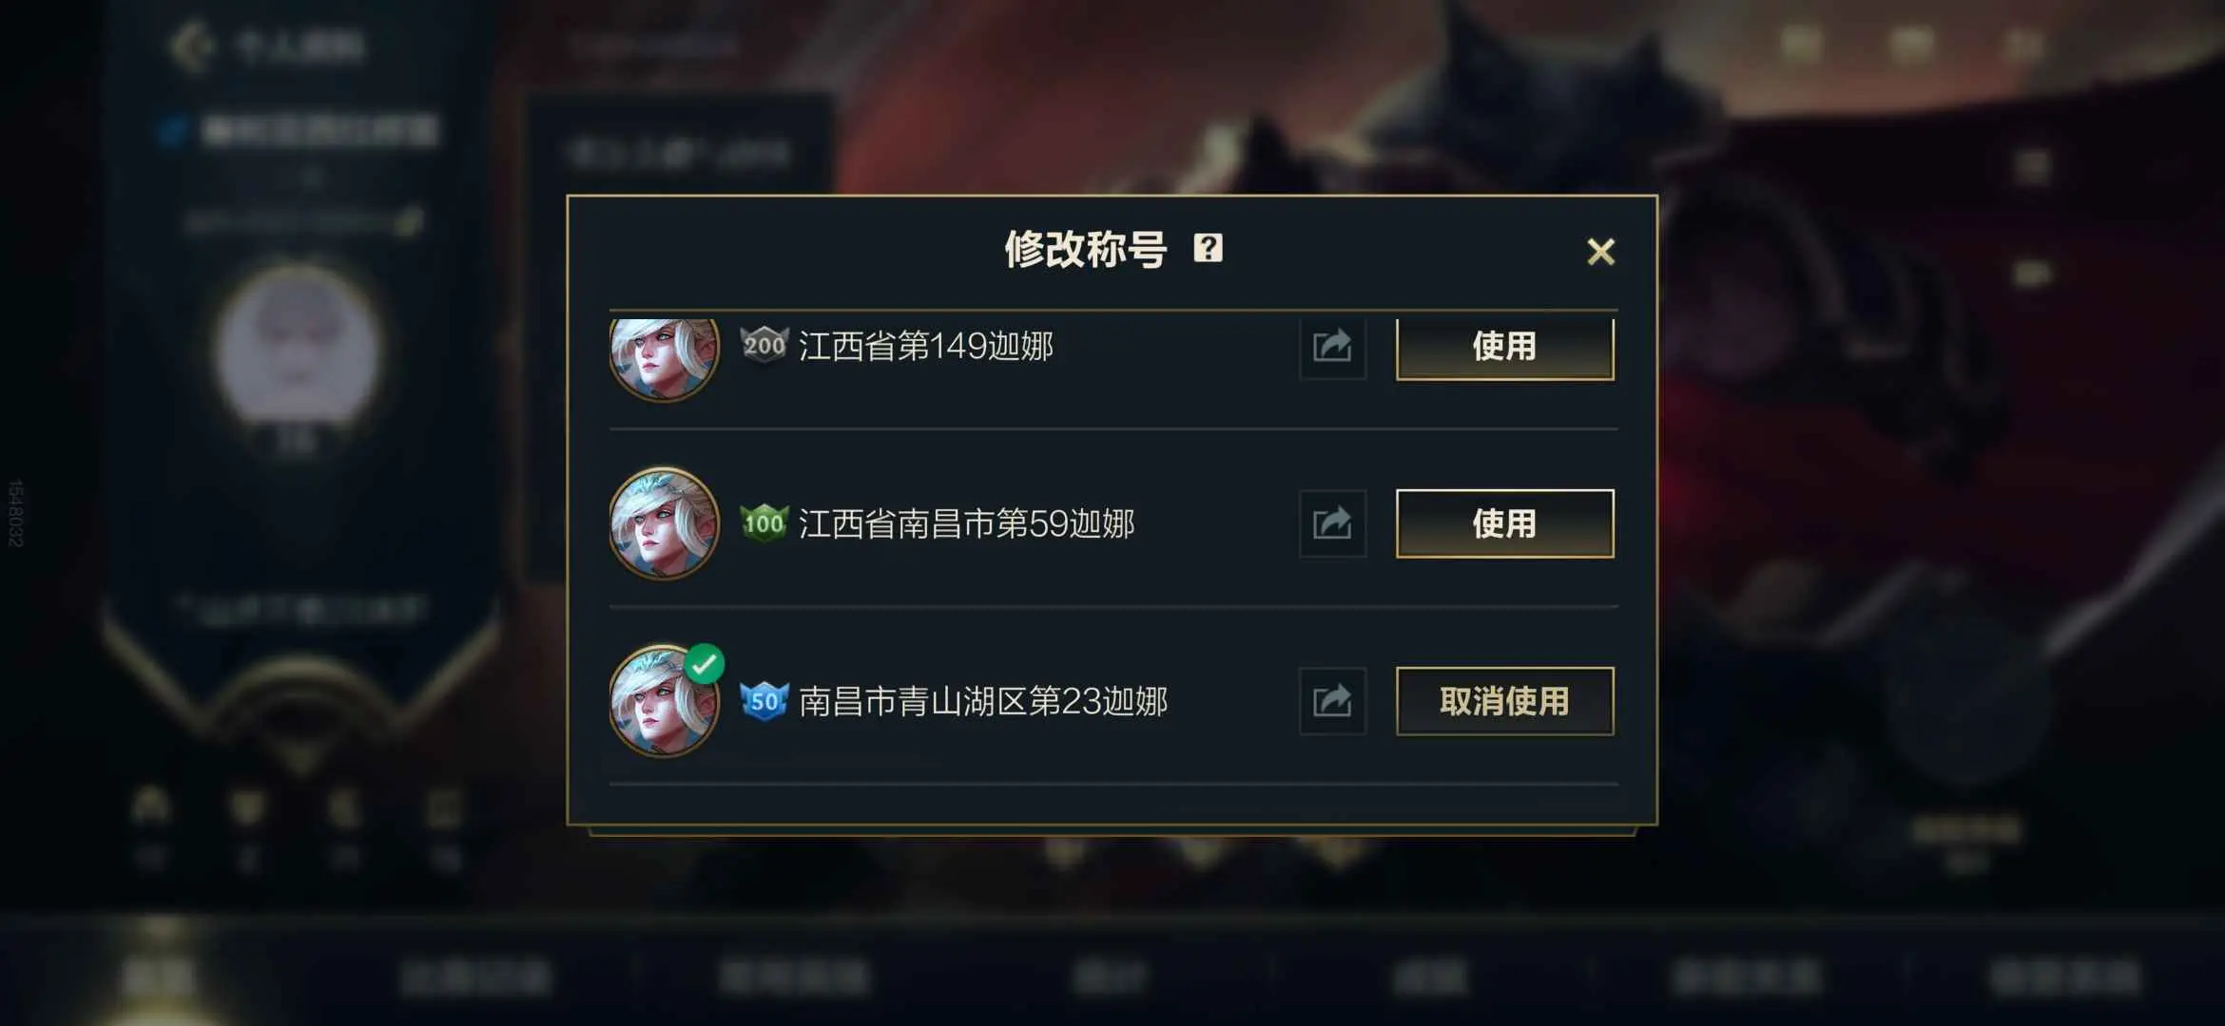
Task: Open the help icon beside 修改称号
Action: click(1208, 249)
